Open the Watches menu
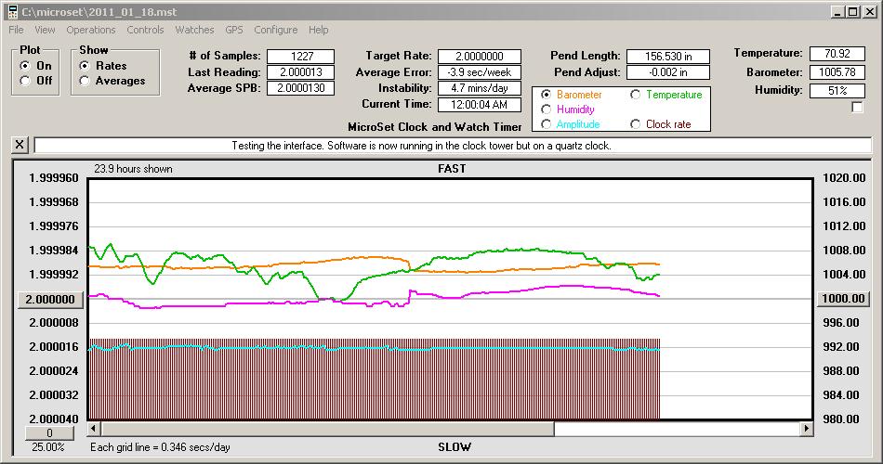Screen dimensions: 883x464 coord(194,30)
